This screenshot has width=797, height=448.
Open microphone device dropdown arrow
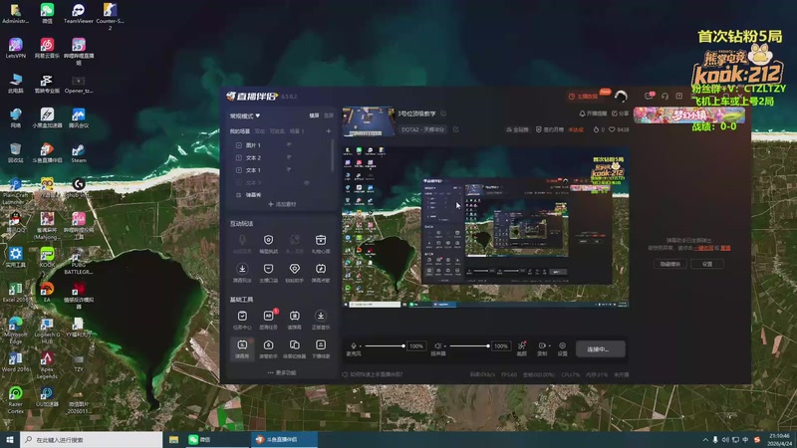(x=361, y=346)
